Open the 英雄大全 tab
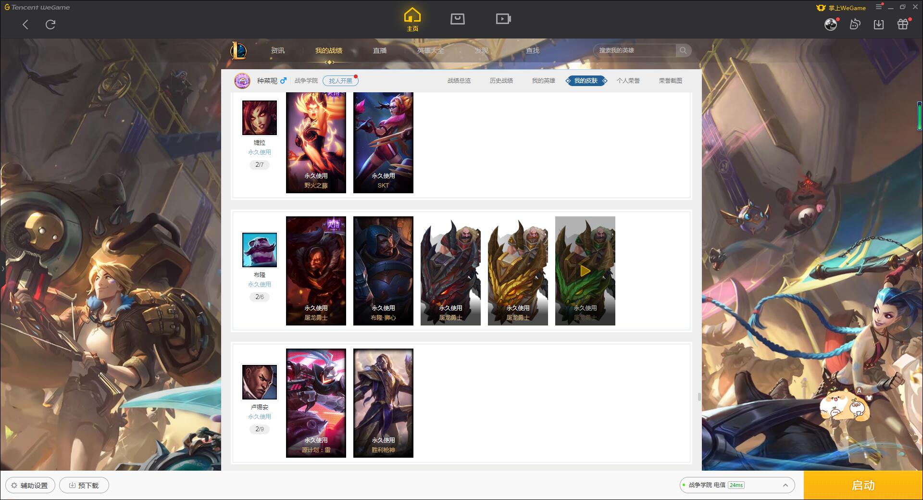 coord(431,50)
